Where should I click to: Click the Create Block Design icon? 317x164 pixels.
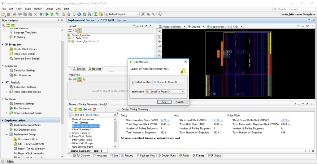[x=11, y=49]
